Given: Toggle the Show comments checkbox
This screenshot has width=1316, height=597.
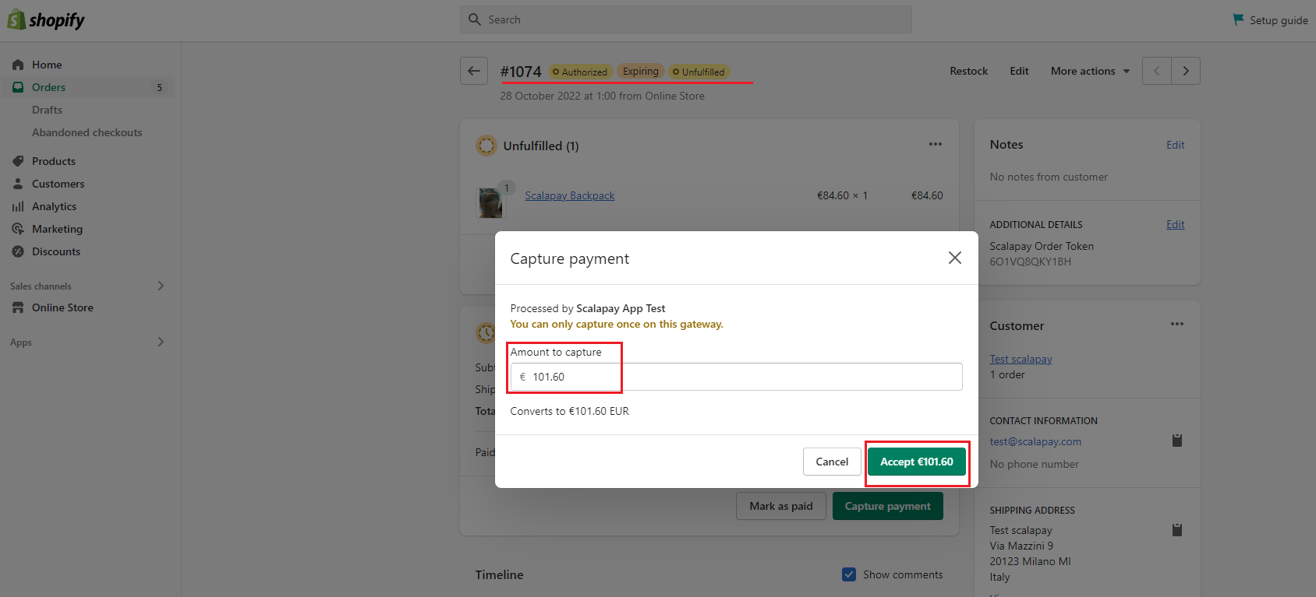Looking at the screenshot, I should (849, 574).
